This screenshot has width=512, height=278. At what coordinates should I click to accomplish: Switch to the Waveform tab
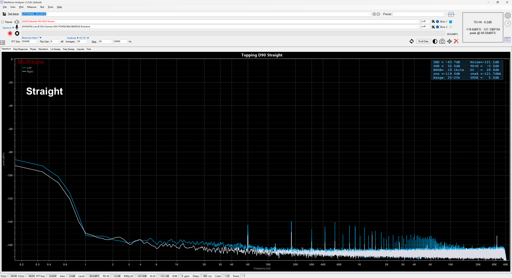[43, 49]
